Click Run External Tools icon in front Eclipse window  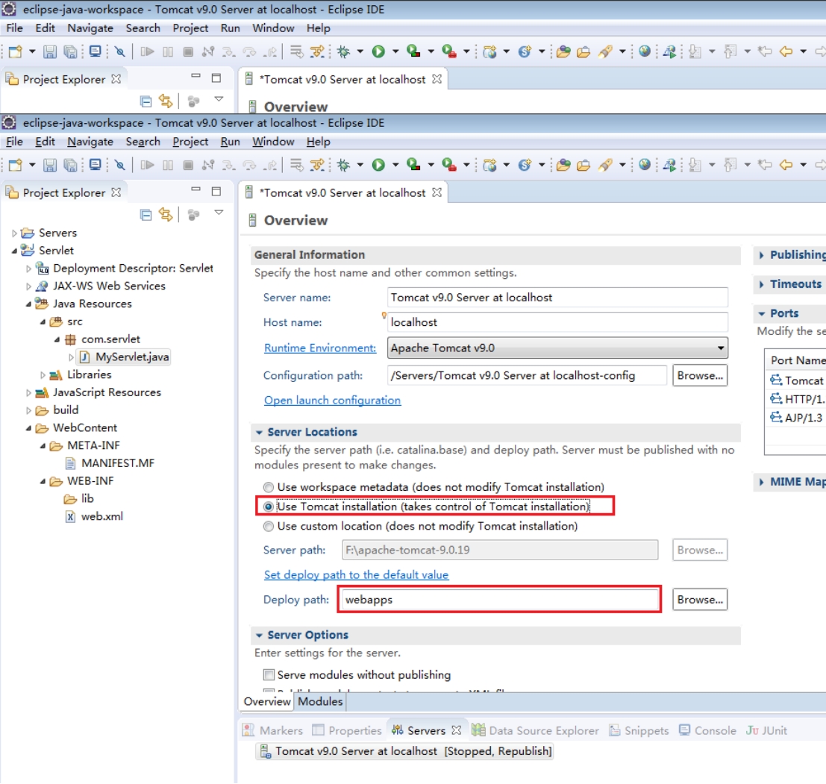click(449, 166)
